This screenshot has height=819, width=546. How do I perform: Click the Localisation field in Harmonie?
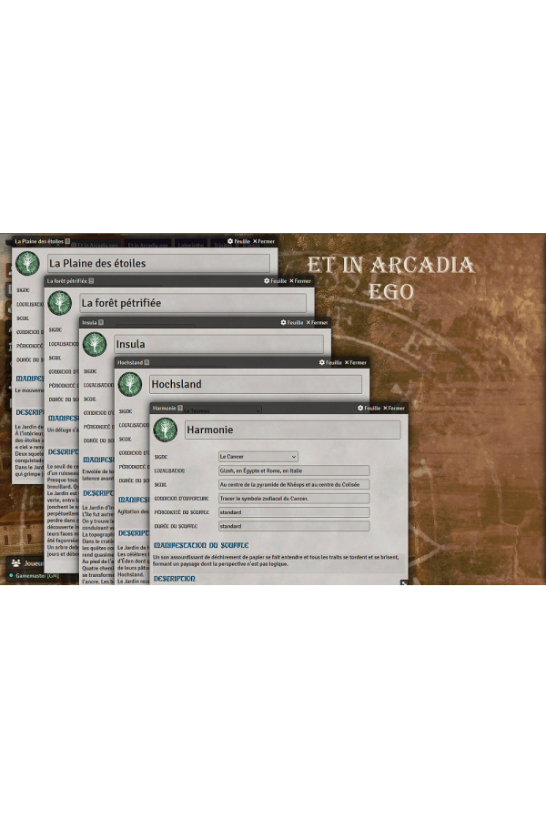point(293,470)
